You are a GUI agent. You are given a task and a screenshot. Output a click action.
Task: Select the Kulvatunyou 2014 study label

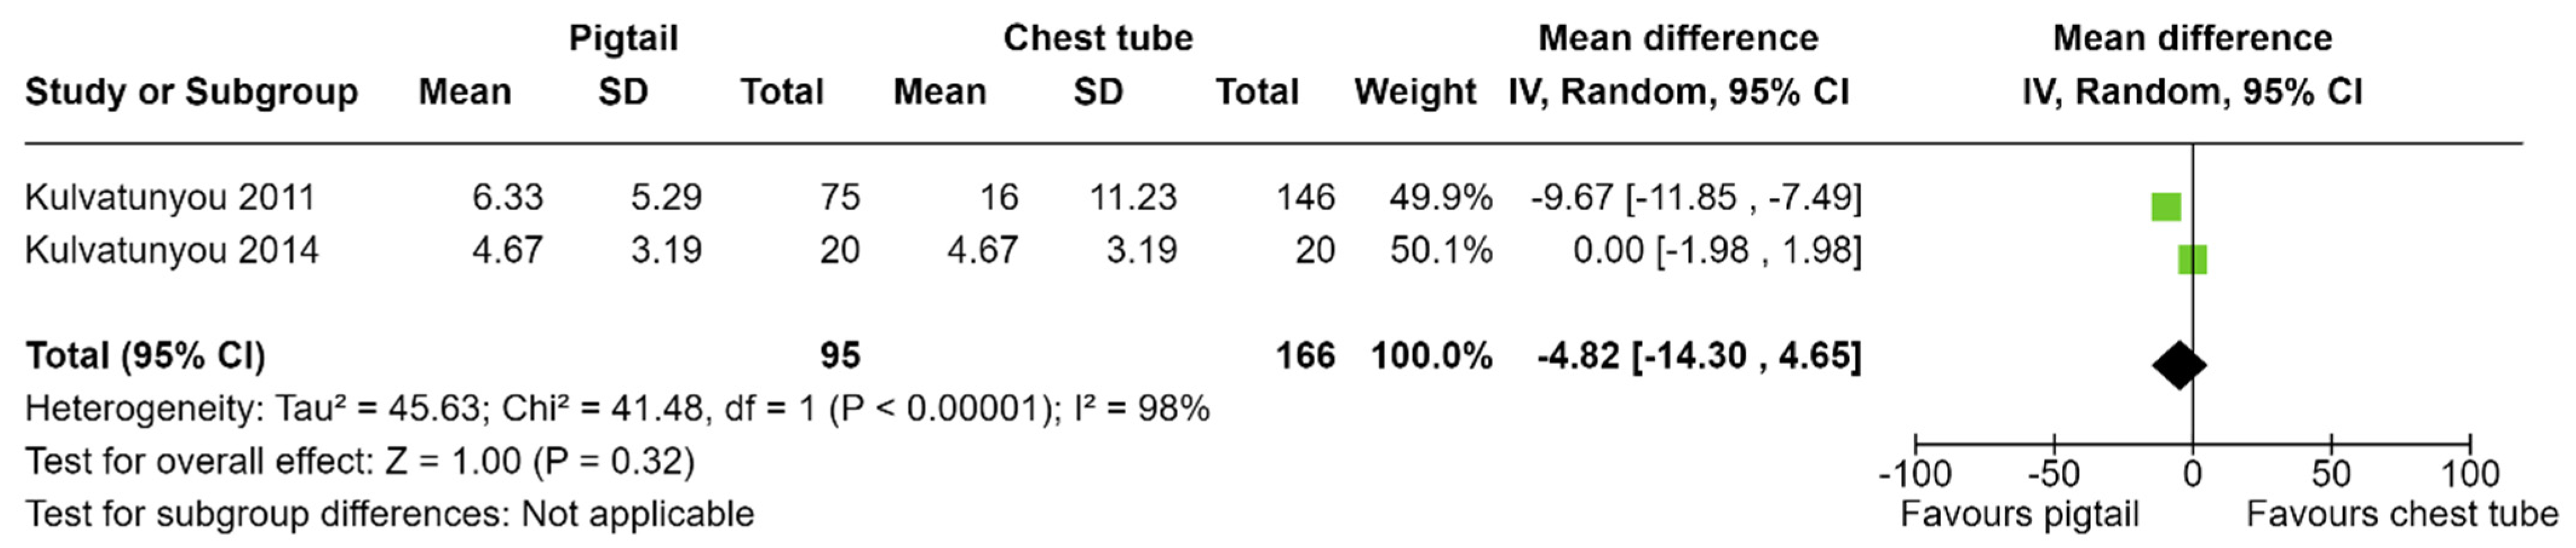pyautogui.click(x=171, y=249)
